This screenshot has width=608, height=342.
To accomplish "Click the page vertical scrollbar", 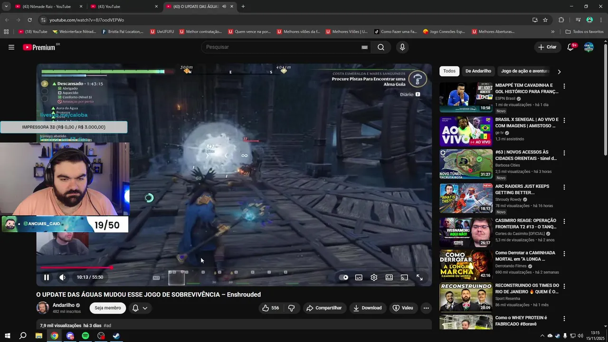I will click(x=605, y=100).
